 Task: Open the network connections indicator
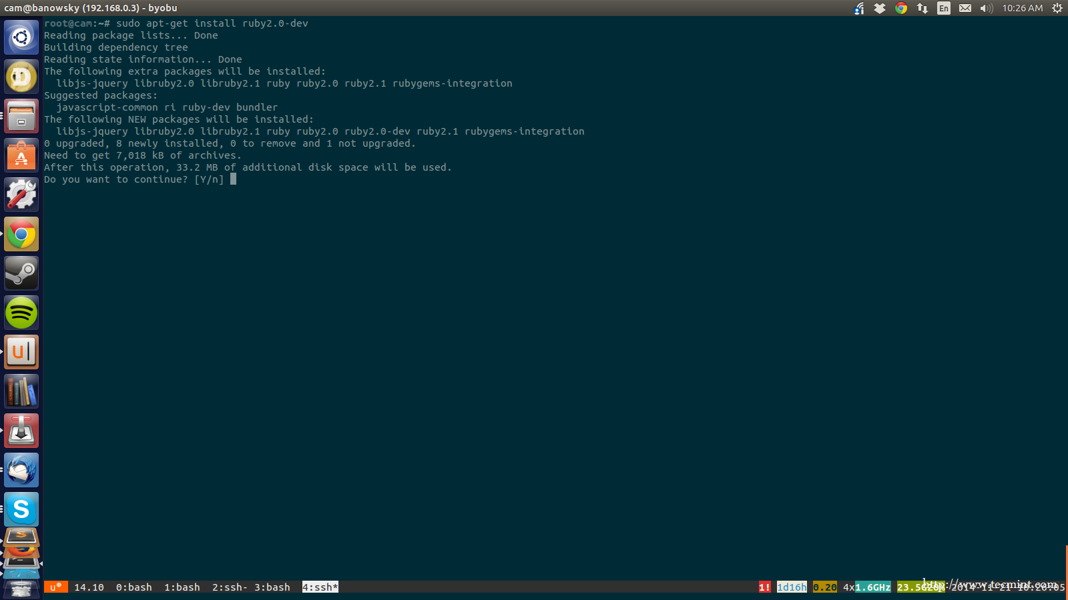pos(922,8)
